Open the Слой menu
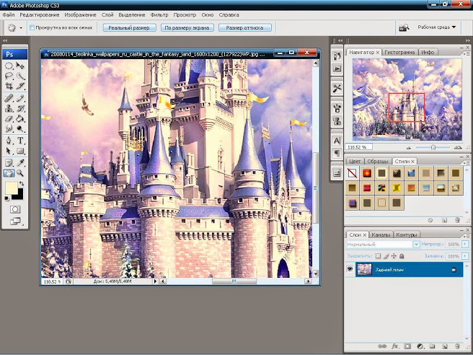The image size is (473, 355). click(107, 14)
